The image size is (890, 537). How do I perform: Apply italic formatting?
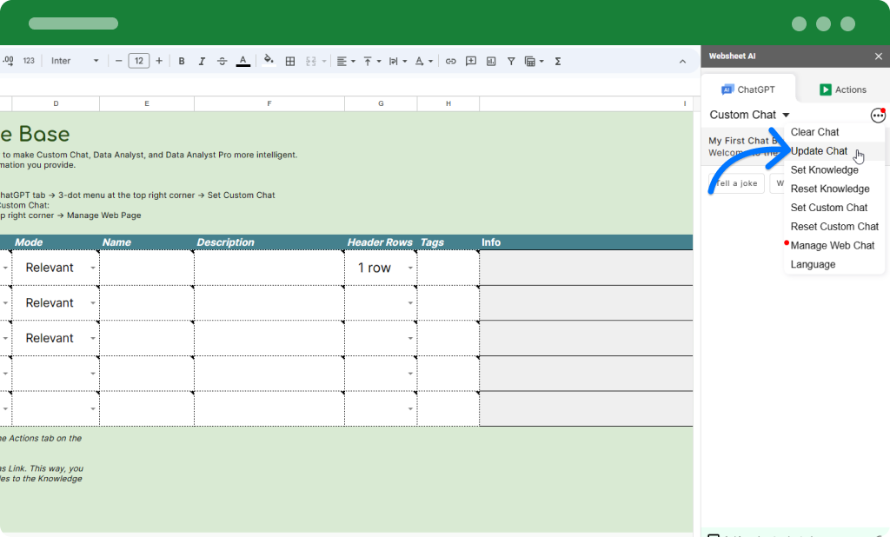tap(202, 61)
